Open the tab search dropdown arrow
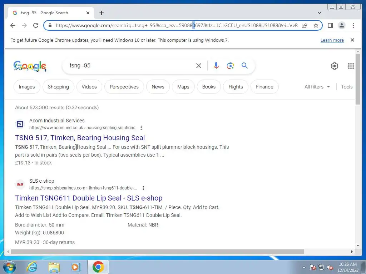The height and width of the screenshot is (274, 366). (x=319, y=13)
